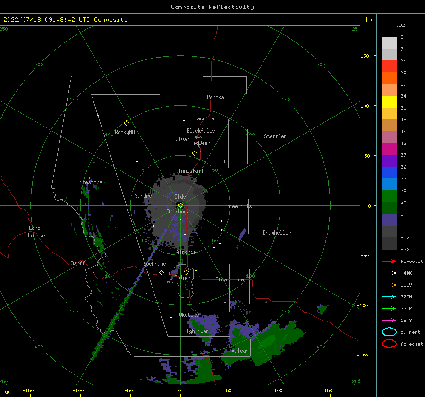This screenshot has width=425, height=397.
Task: Click the Limestone label
Action: click(89, 182)
